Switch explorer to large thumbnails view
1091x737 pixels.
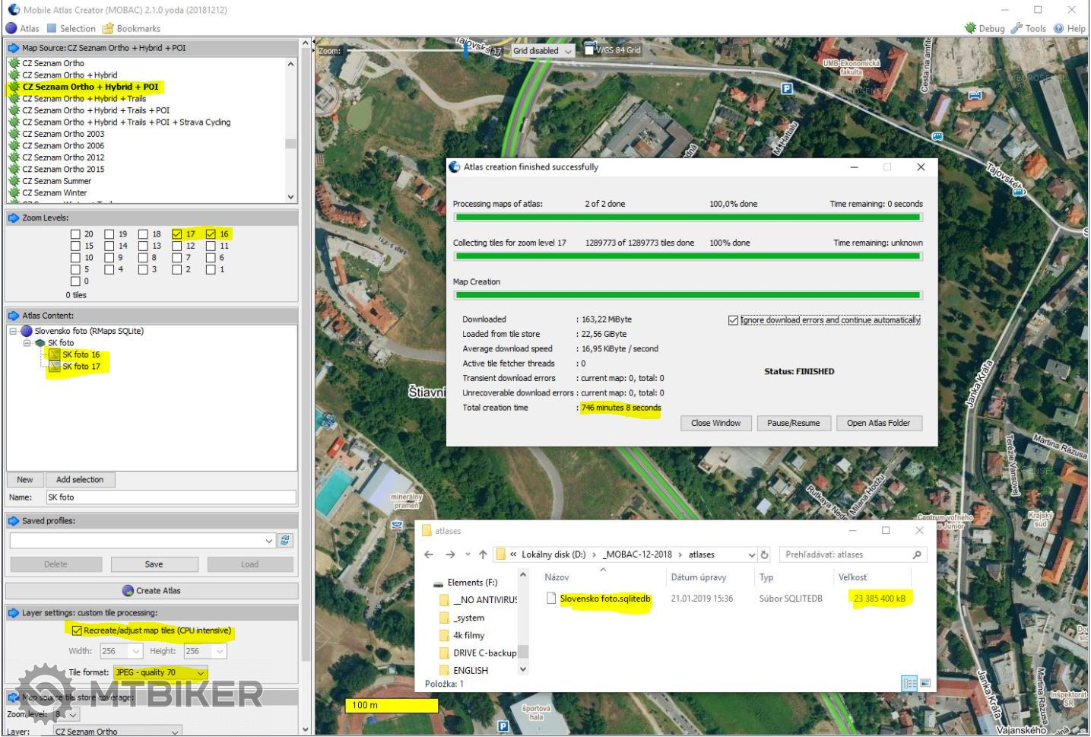click(925, 683)
